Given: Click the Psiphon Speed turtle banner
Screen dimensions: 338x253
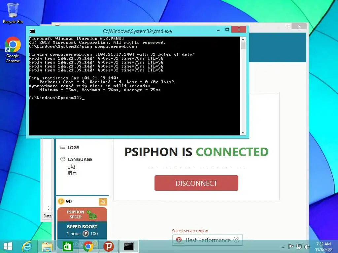Looking at the screenshot, I should tap(82, 214).
